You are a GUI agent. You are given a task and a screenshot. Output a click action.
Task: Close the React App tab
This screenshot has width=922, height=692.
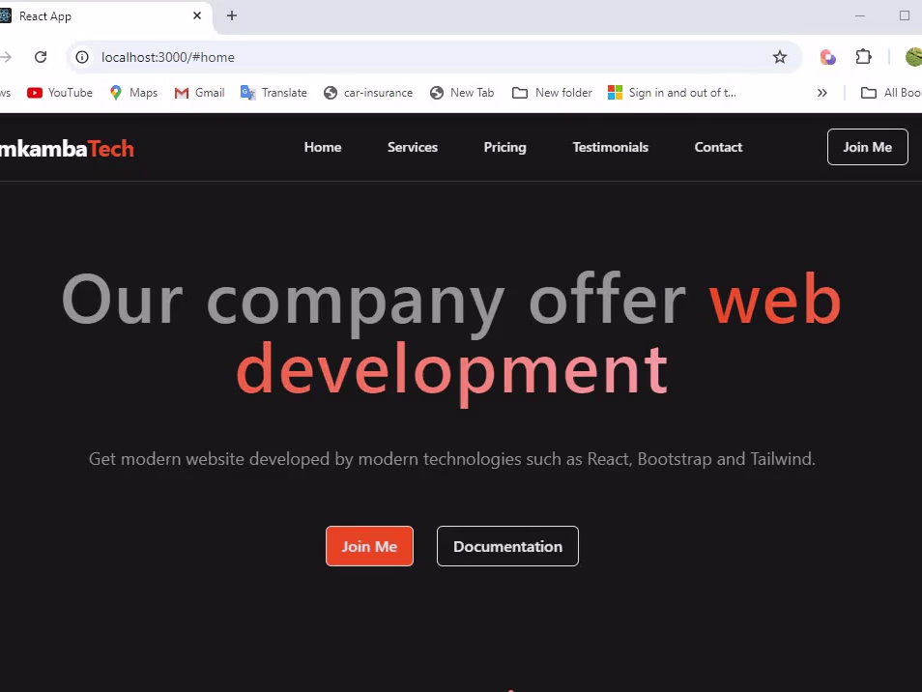(197, 15)
